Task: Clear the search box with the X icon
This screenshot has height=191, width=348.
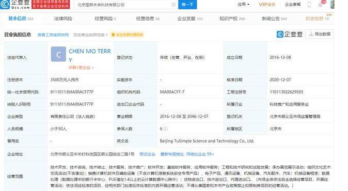Action: click(x=174, y=5)
